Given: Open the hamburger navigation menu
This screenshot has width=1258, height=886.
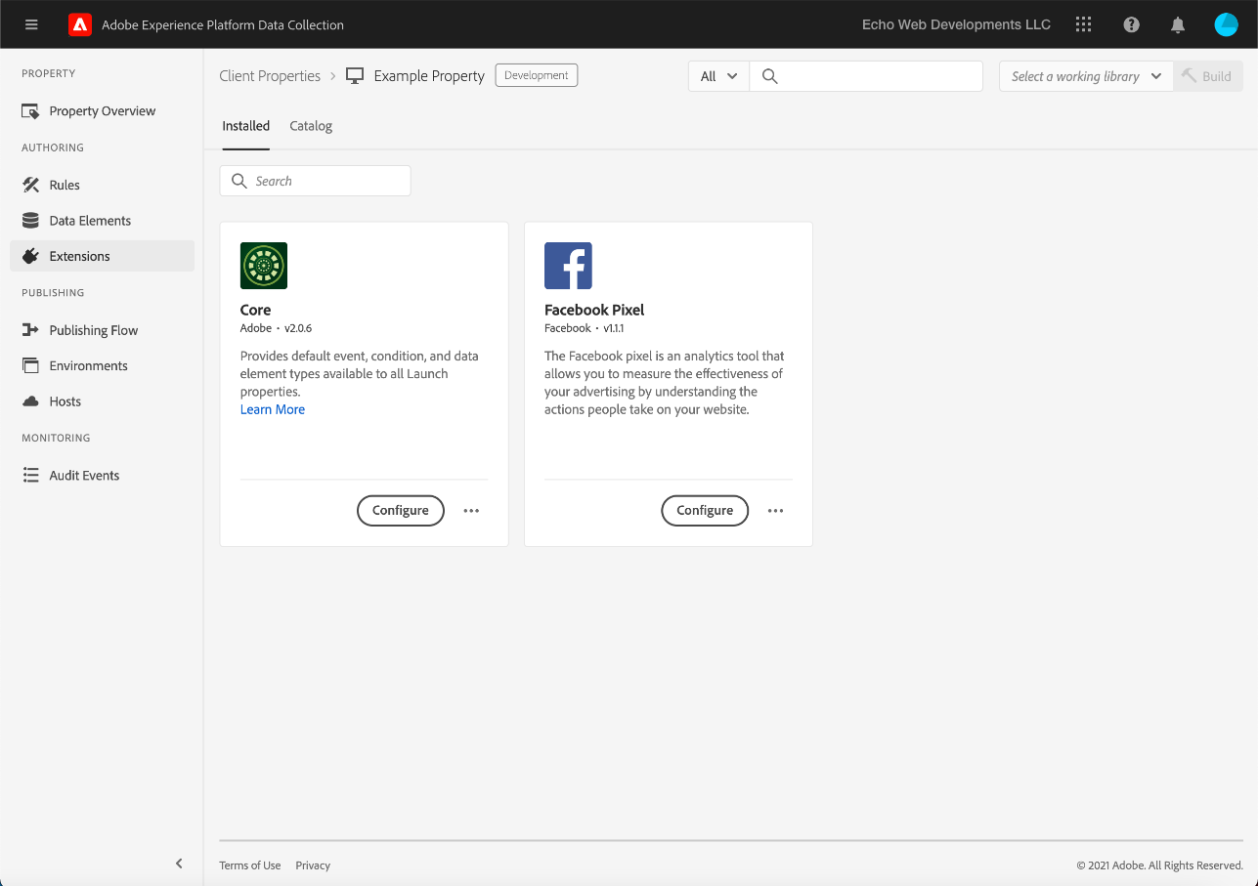Looking at the screenshot, I should [31, 24].
